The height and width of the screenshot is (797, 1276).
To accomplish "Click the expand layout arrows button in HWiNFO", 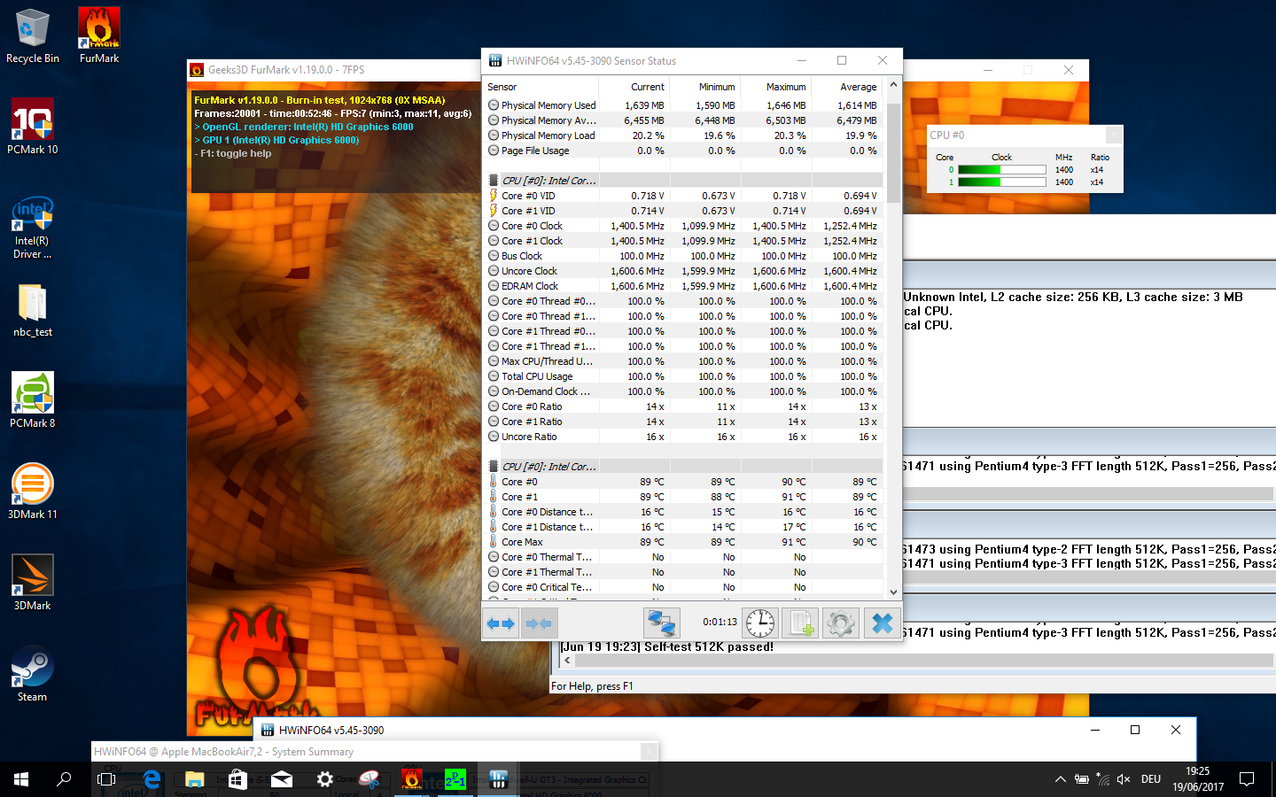I will point(501,623).
